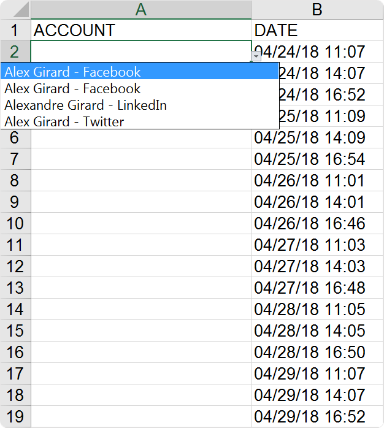Select empty account cell A6
The height and width of the screenshot is (428, 384).
tap(141, 139)
